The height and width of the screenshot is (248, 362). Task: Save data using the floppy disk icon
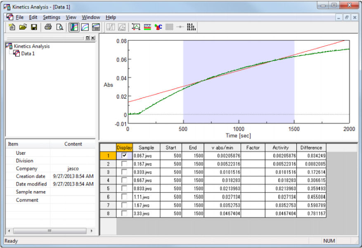[34, 27]
